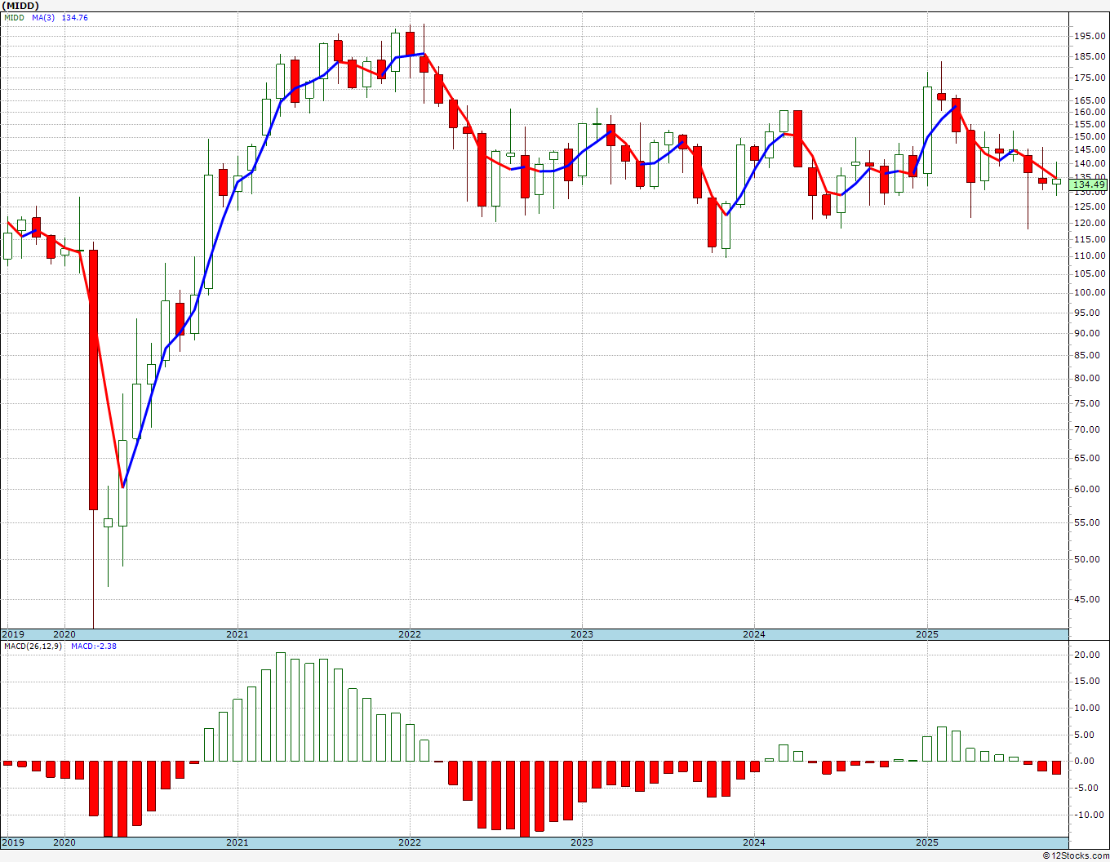1110x862 pixels.
Task: Click the 2024 label on price timeline
Action: (754, 634)
